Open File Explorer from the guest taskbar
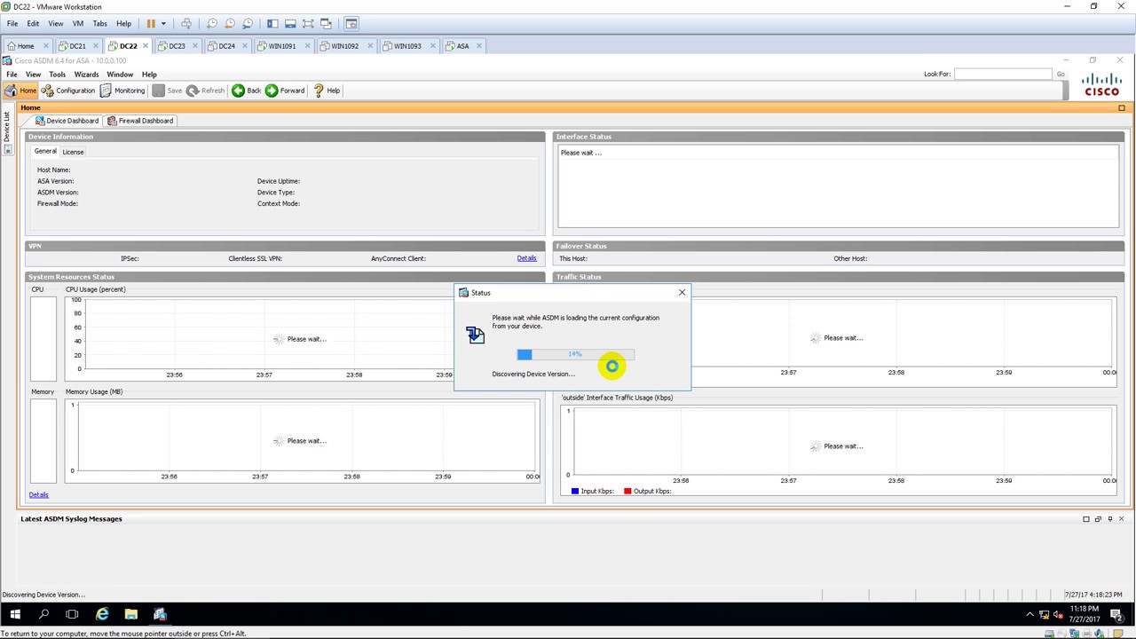The width and height of the screenshot is (1136, 639). tap(131, 614)
